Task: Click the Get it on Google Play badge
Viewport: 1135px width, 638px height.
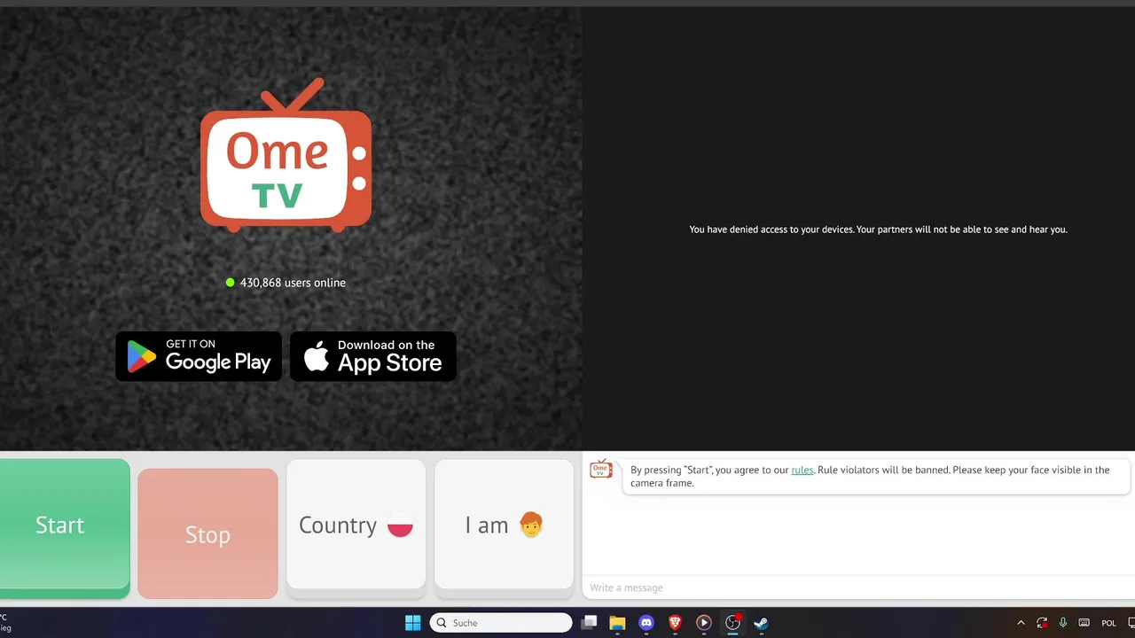Action: click(199, 356)
